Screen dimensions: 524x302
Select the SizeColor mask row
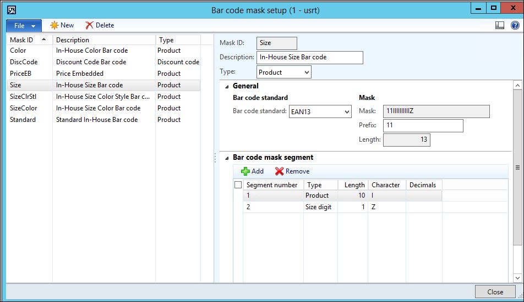(103, 108)
